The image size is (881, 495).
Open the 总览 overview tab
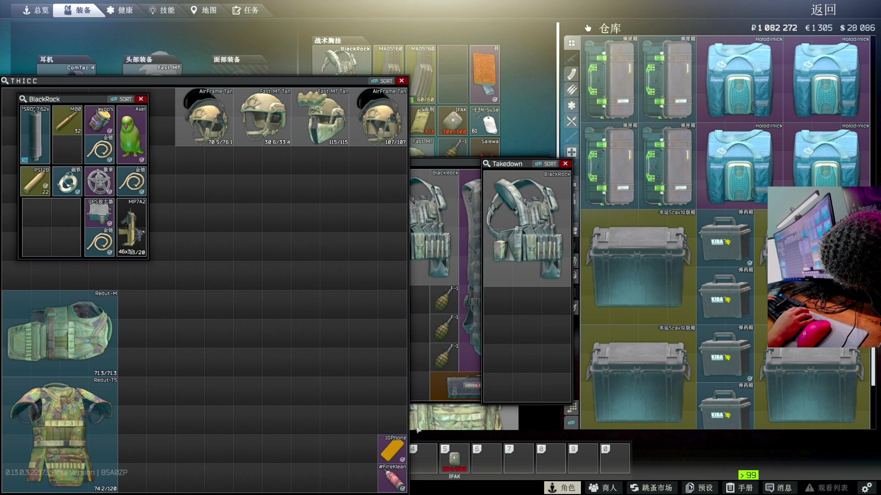click(35, 10)
